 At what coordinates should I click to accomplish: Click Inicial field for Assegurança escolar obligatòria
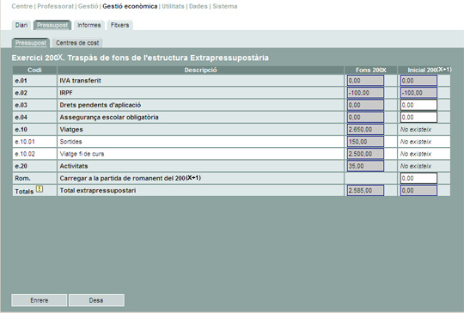click(x=418, y=117)
